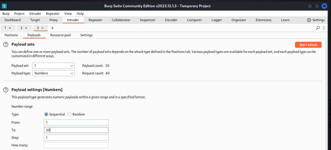Image resolution: width=331 pixels, height=150 pixels.
Task: Switch to the Learn tab
Action: click(285, 20)
